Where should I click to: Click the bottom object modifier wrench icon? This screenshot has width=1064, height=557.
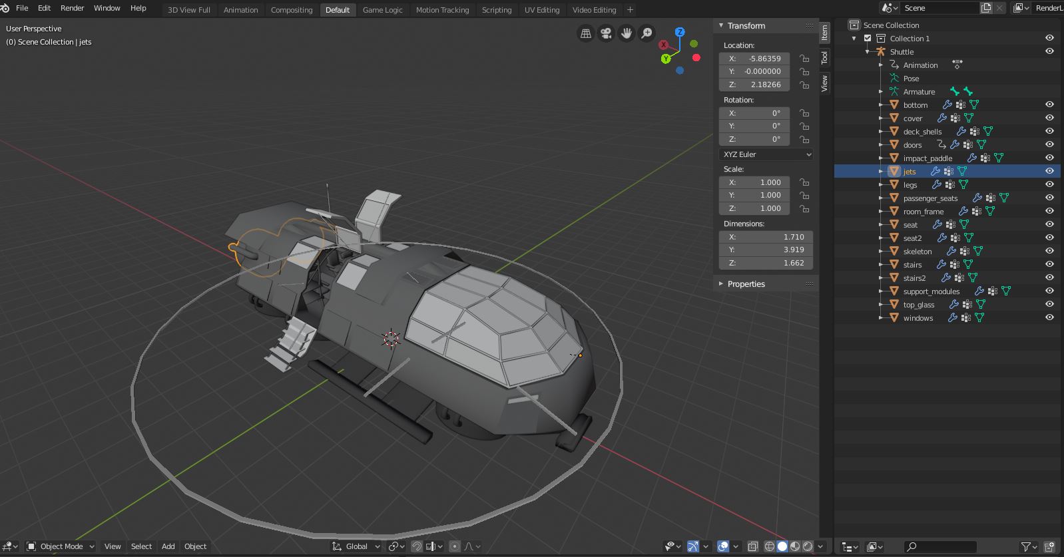(947, 104)
